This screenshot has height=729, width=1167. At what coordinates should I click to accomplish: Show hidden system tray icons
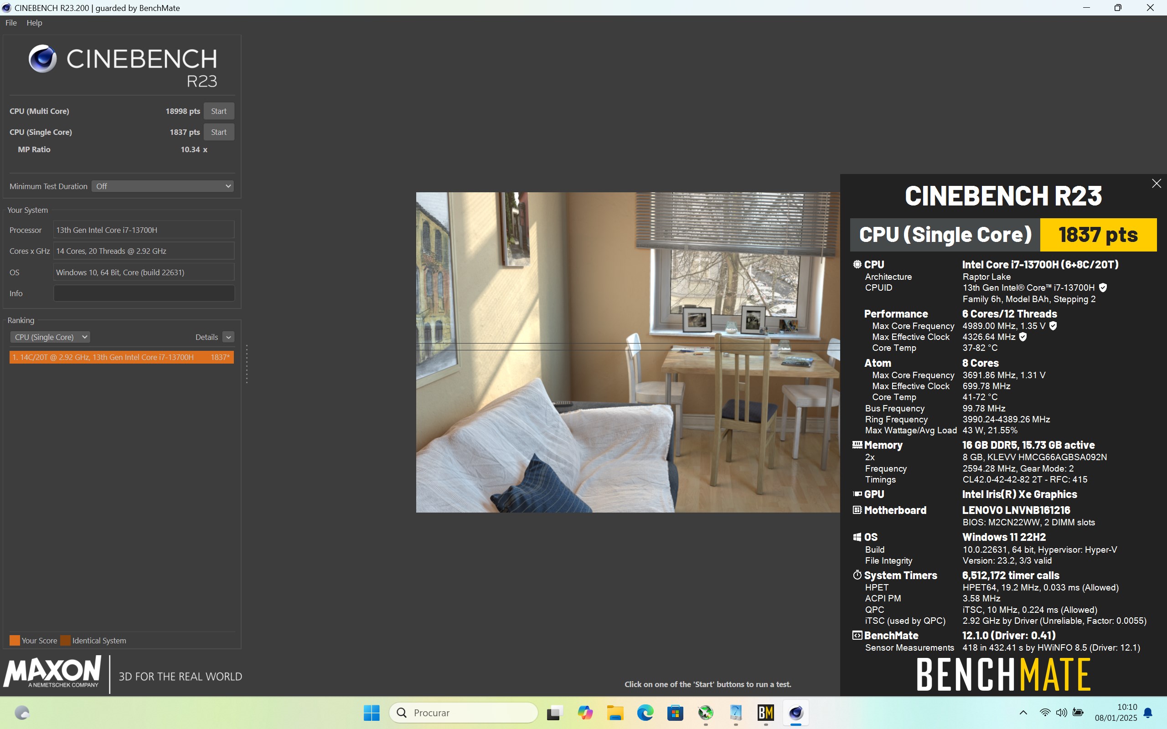(x=1023, y=713)
